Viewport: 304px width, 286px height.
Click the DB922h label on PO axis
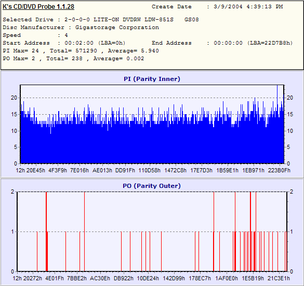point(124,278)
